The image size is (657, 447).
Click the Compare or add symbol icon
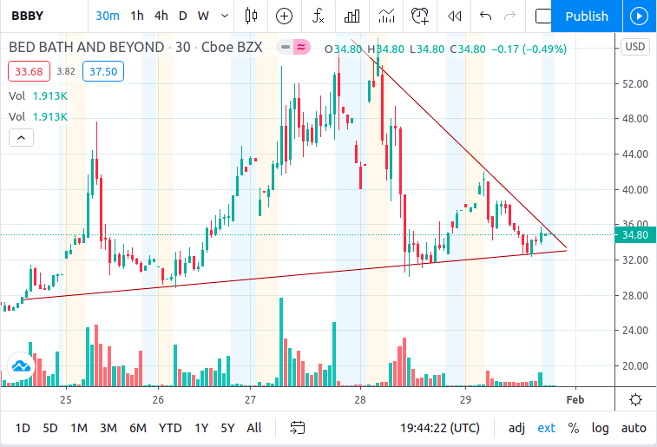click(x=284, y=16)
